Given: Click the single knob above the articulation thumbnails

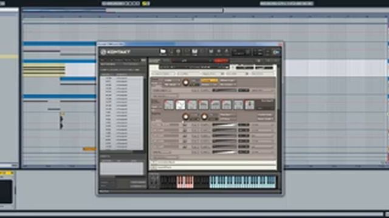Looking at the screenshot, I should tap(185, 82).
